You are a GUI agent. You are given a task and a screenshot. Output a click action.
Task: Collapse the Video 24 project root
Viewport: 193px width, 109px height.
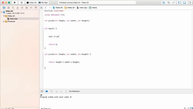pyautogui.click(x=2, y=12)
